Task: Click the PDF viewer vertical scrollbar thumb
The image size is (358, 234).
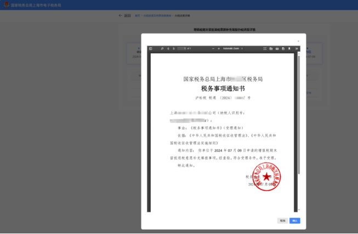Action: (299, 114)
